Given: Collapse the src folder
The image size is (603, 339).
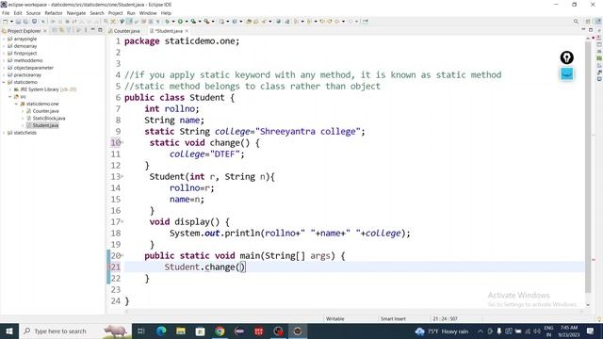Looking at the screenshot, I should click(10, 96).
